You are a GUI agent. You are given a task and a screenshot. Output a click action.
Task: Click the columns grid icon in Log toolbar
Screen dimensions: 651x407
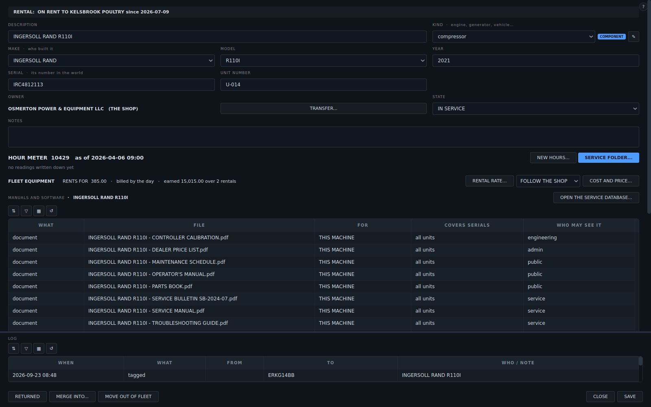[39, 348]
